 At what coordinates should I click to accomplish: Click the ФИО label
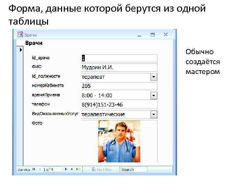coord(37,67)
